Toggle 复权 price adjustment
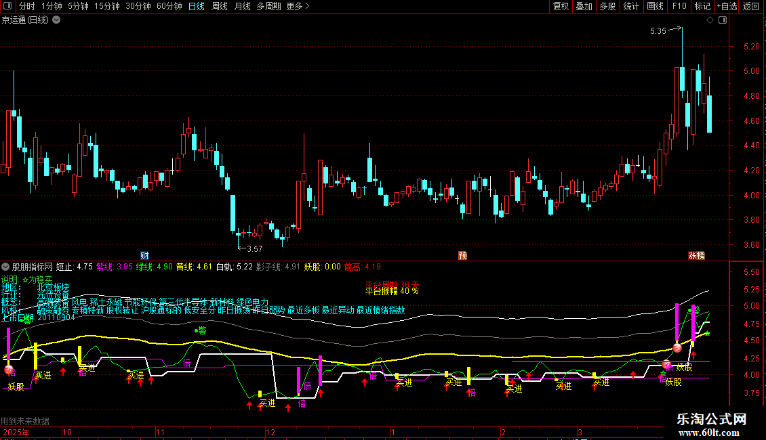 click(x=561, y=7)
